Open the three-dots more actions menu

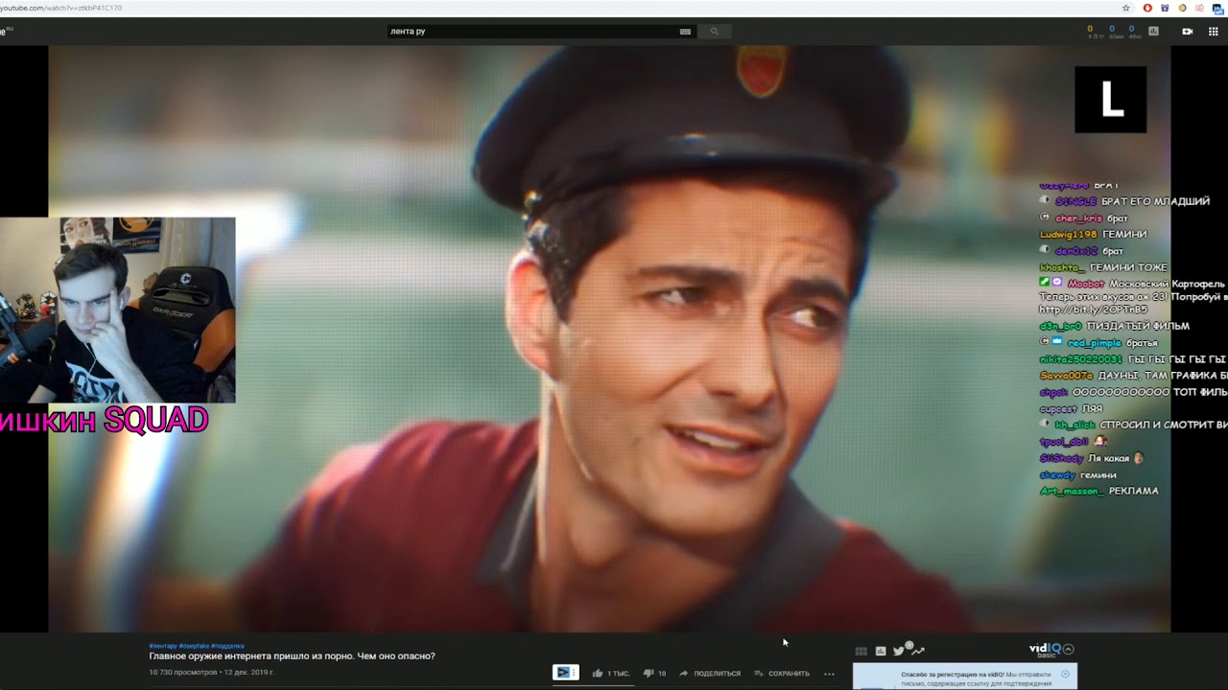pos(829,673)
